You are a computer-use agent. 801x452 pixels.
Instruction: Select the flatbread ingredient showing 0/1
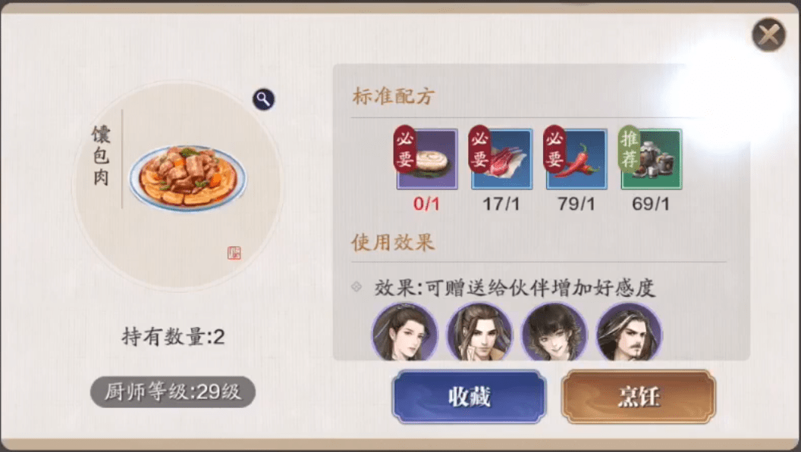427,159
